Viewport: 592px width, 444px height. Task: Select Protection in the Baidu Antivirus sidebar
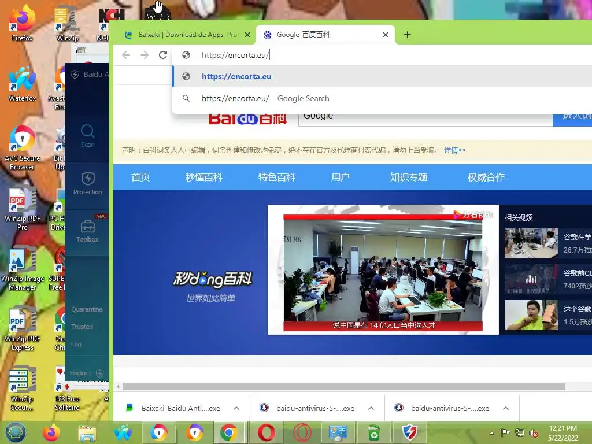[x=87, y=184]
